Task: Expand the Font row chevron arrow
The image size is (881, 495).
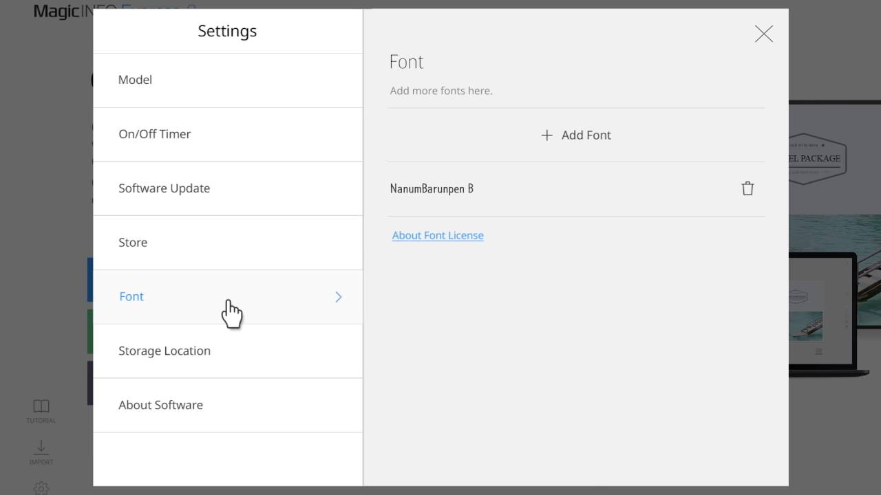Action: click(x=338, y=297)
